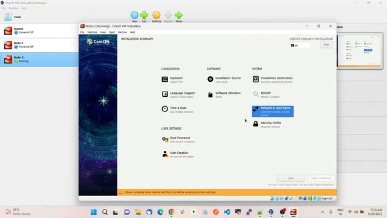Click the Quit button in installer
Viewport: 387px width, 218px height.
pyautogui.click(x=291, y=178)
